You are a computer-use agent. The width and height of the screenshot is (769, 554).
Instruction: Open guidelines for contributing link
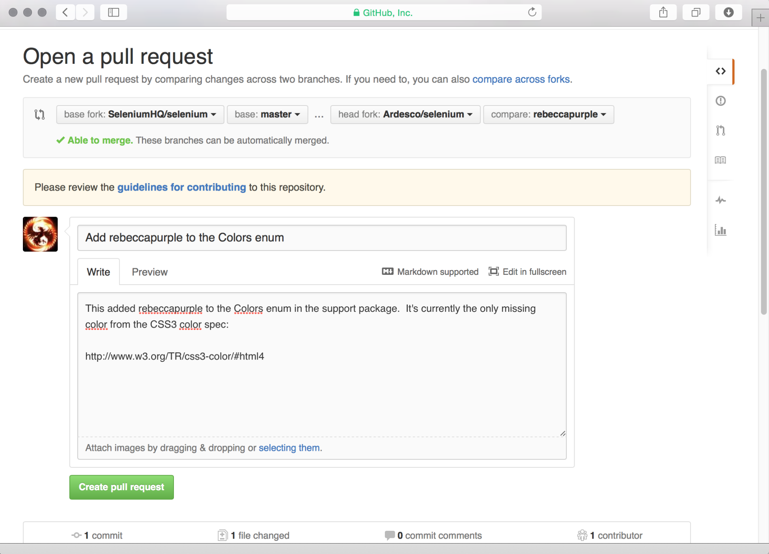pos(182,187)
